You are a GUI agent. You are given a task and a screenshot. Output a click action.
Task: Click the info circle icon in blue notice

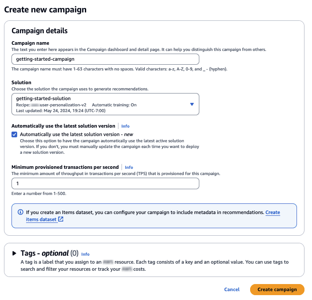click(x=20, y=212)
